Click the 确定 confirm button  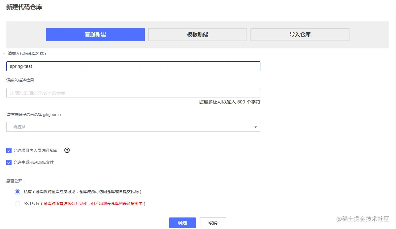[182, 223]
